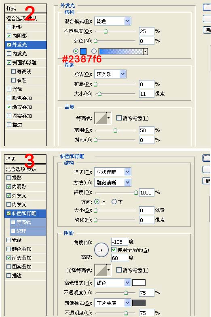Enable 内发光 checkbox in the 外发光 dialog
The image size is (211, 317).
[9, 53]
